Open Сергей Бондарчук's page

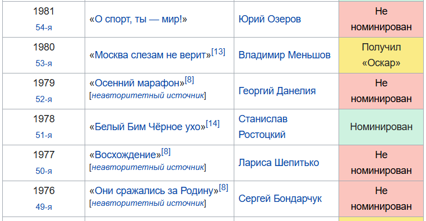pos(280,199)
